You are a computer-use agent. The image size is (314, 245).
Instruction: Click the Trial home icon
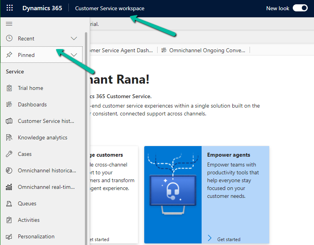coord(9,88)
